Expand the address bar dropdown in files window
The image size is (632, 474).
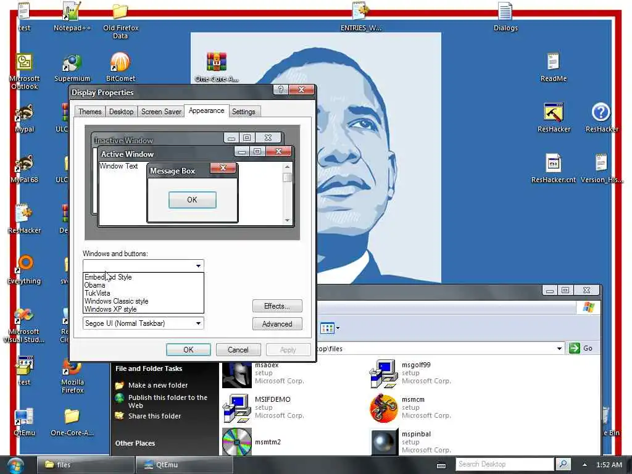click(x=559, y=348)
